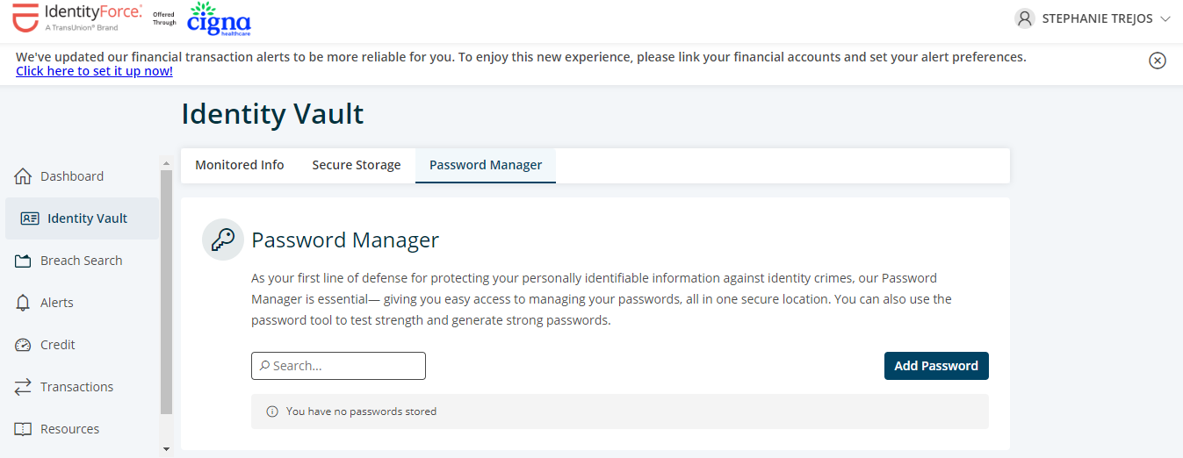Click the Breach Search folder icon
This screenshot has height=458, width=1183.
click(24, 261)
